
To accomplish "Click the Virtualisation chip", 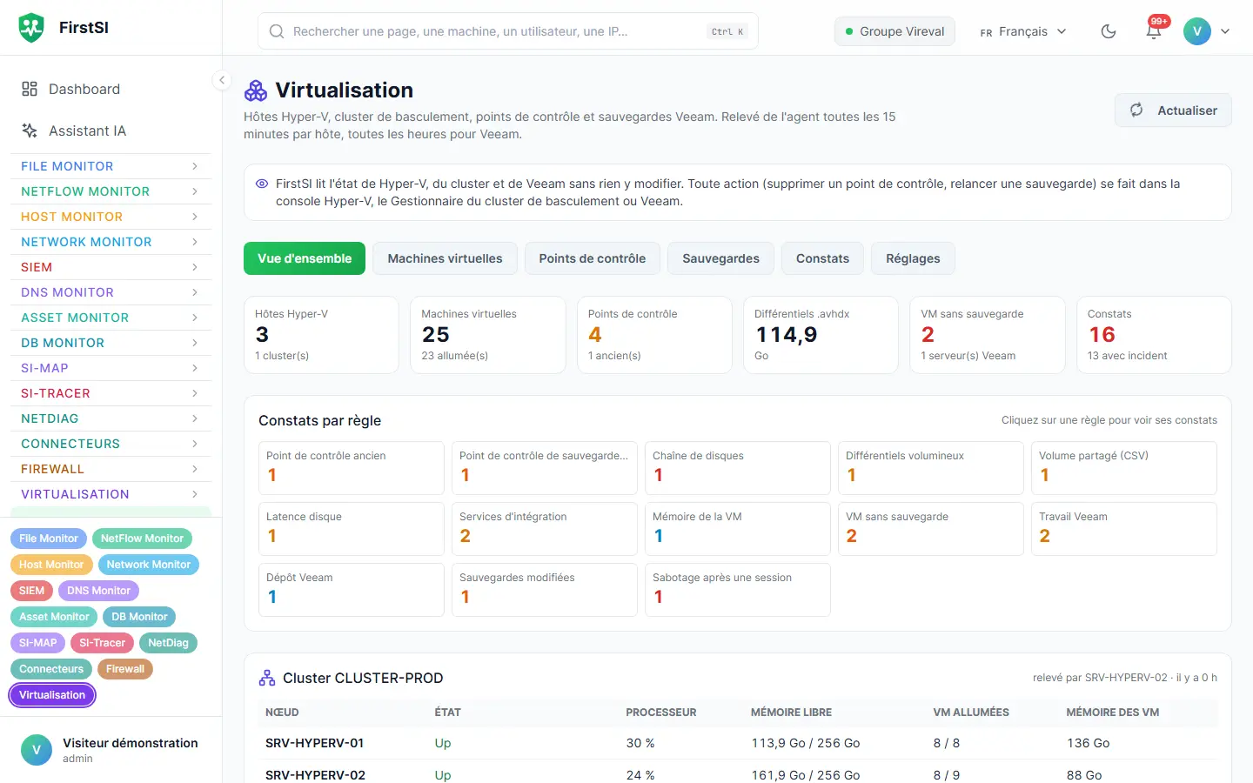I will pyautogui.click(x=52, y=695).
